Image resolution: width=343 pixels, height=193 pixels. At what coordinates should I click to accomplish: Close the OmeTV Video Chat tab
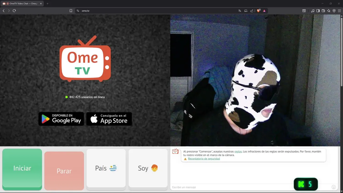41,3
